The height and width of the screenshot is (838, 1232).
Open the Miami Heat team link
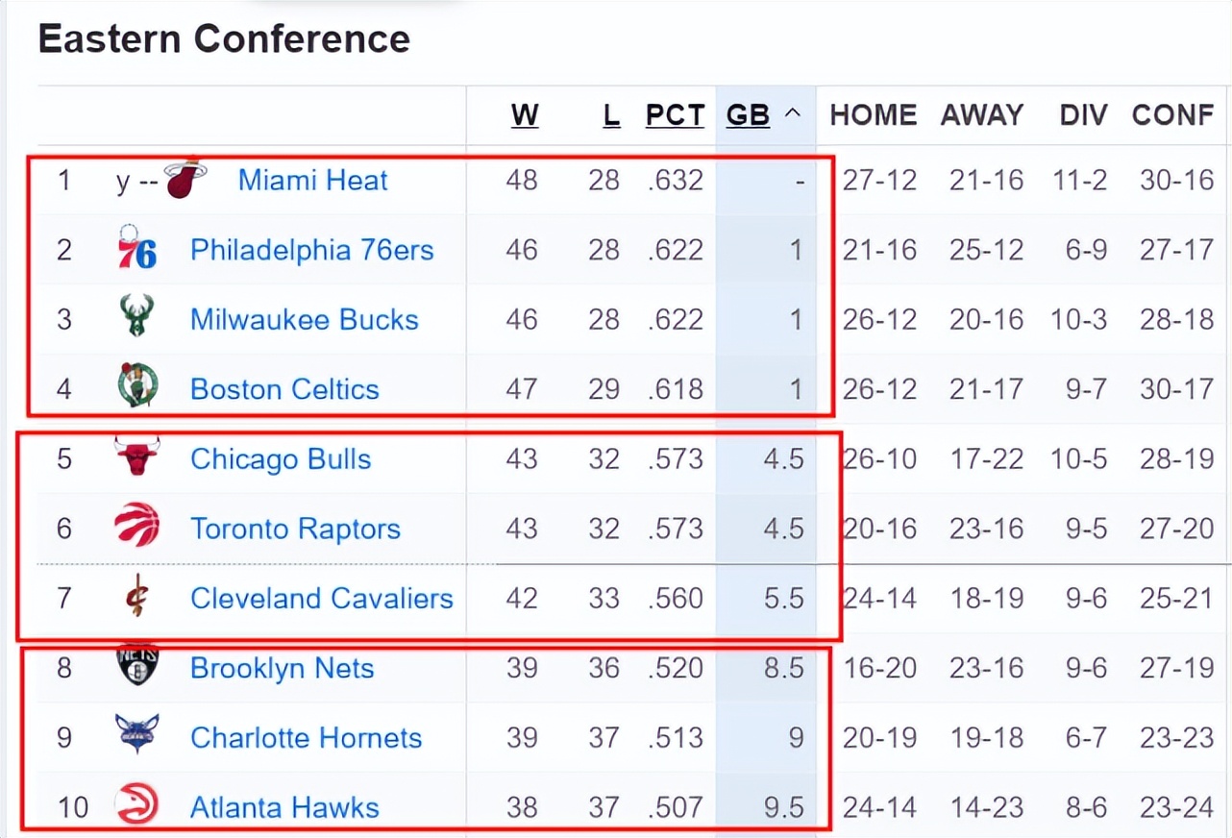tap(312, 180)
